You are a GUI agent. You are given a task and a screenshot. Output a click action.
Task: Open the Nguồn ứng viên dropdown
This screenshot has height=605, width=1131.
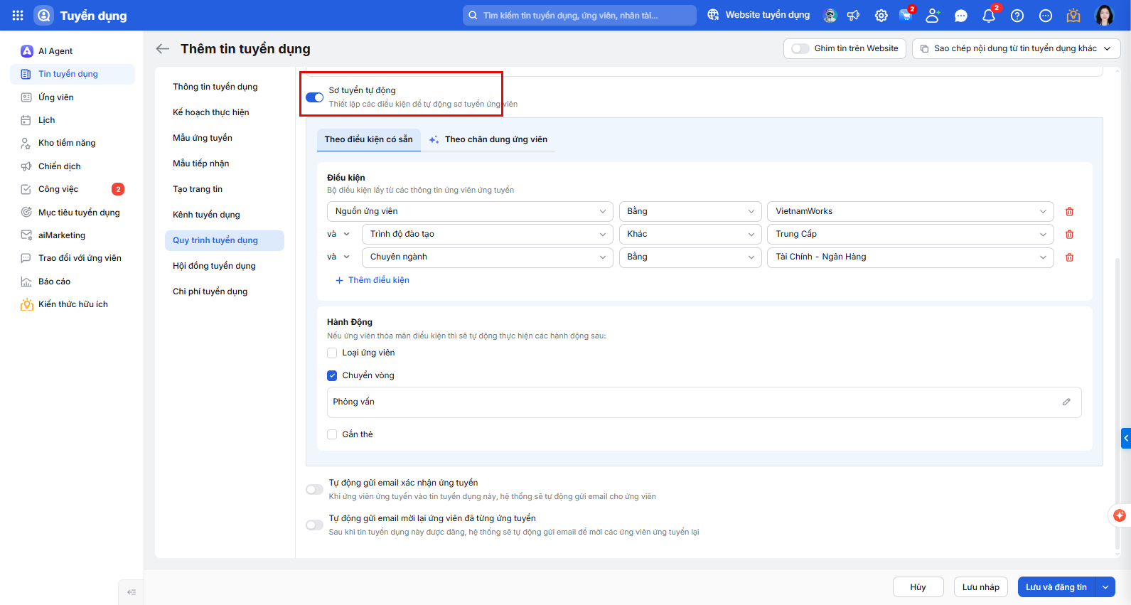tap(470, 211)
